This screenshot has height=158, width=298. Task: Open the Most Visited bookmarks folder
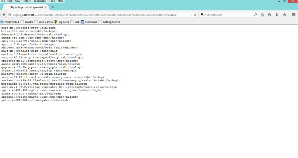[x=10, y=22]
